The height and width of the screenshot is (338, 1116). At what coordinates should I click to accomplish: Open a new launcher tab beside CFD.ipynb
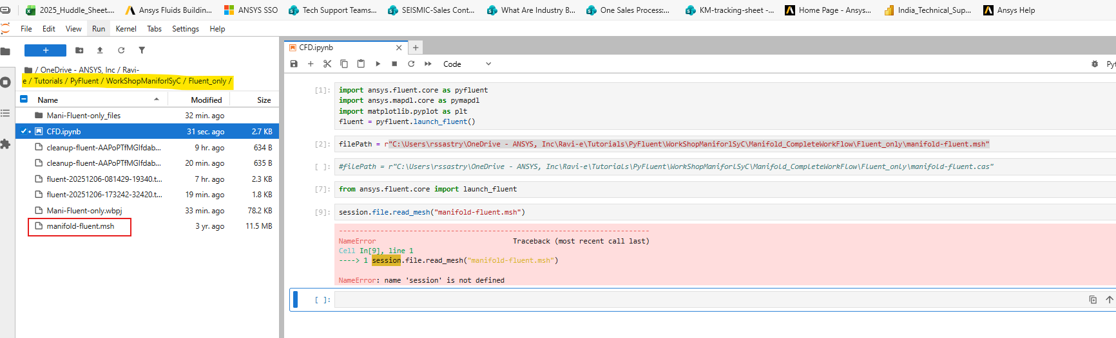point(416,48)
